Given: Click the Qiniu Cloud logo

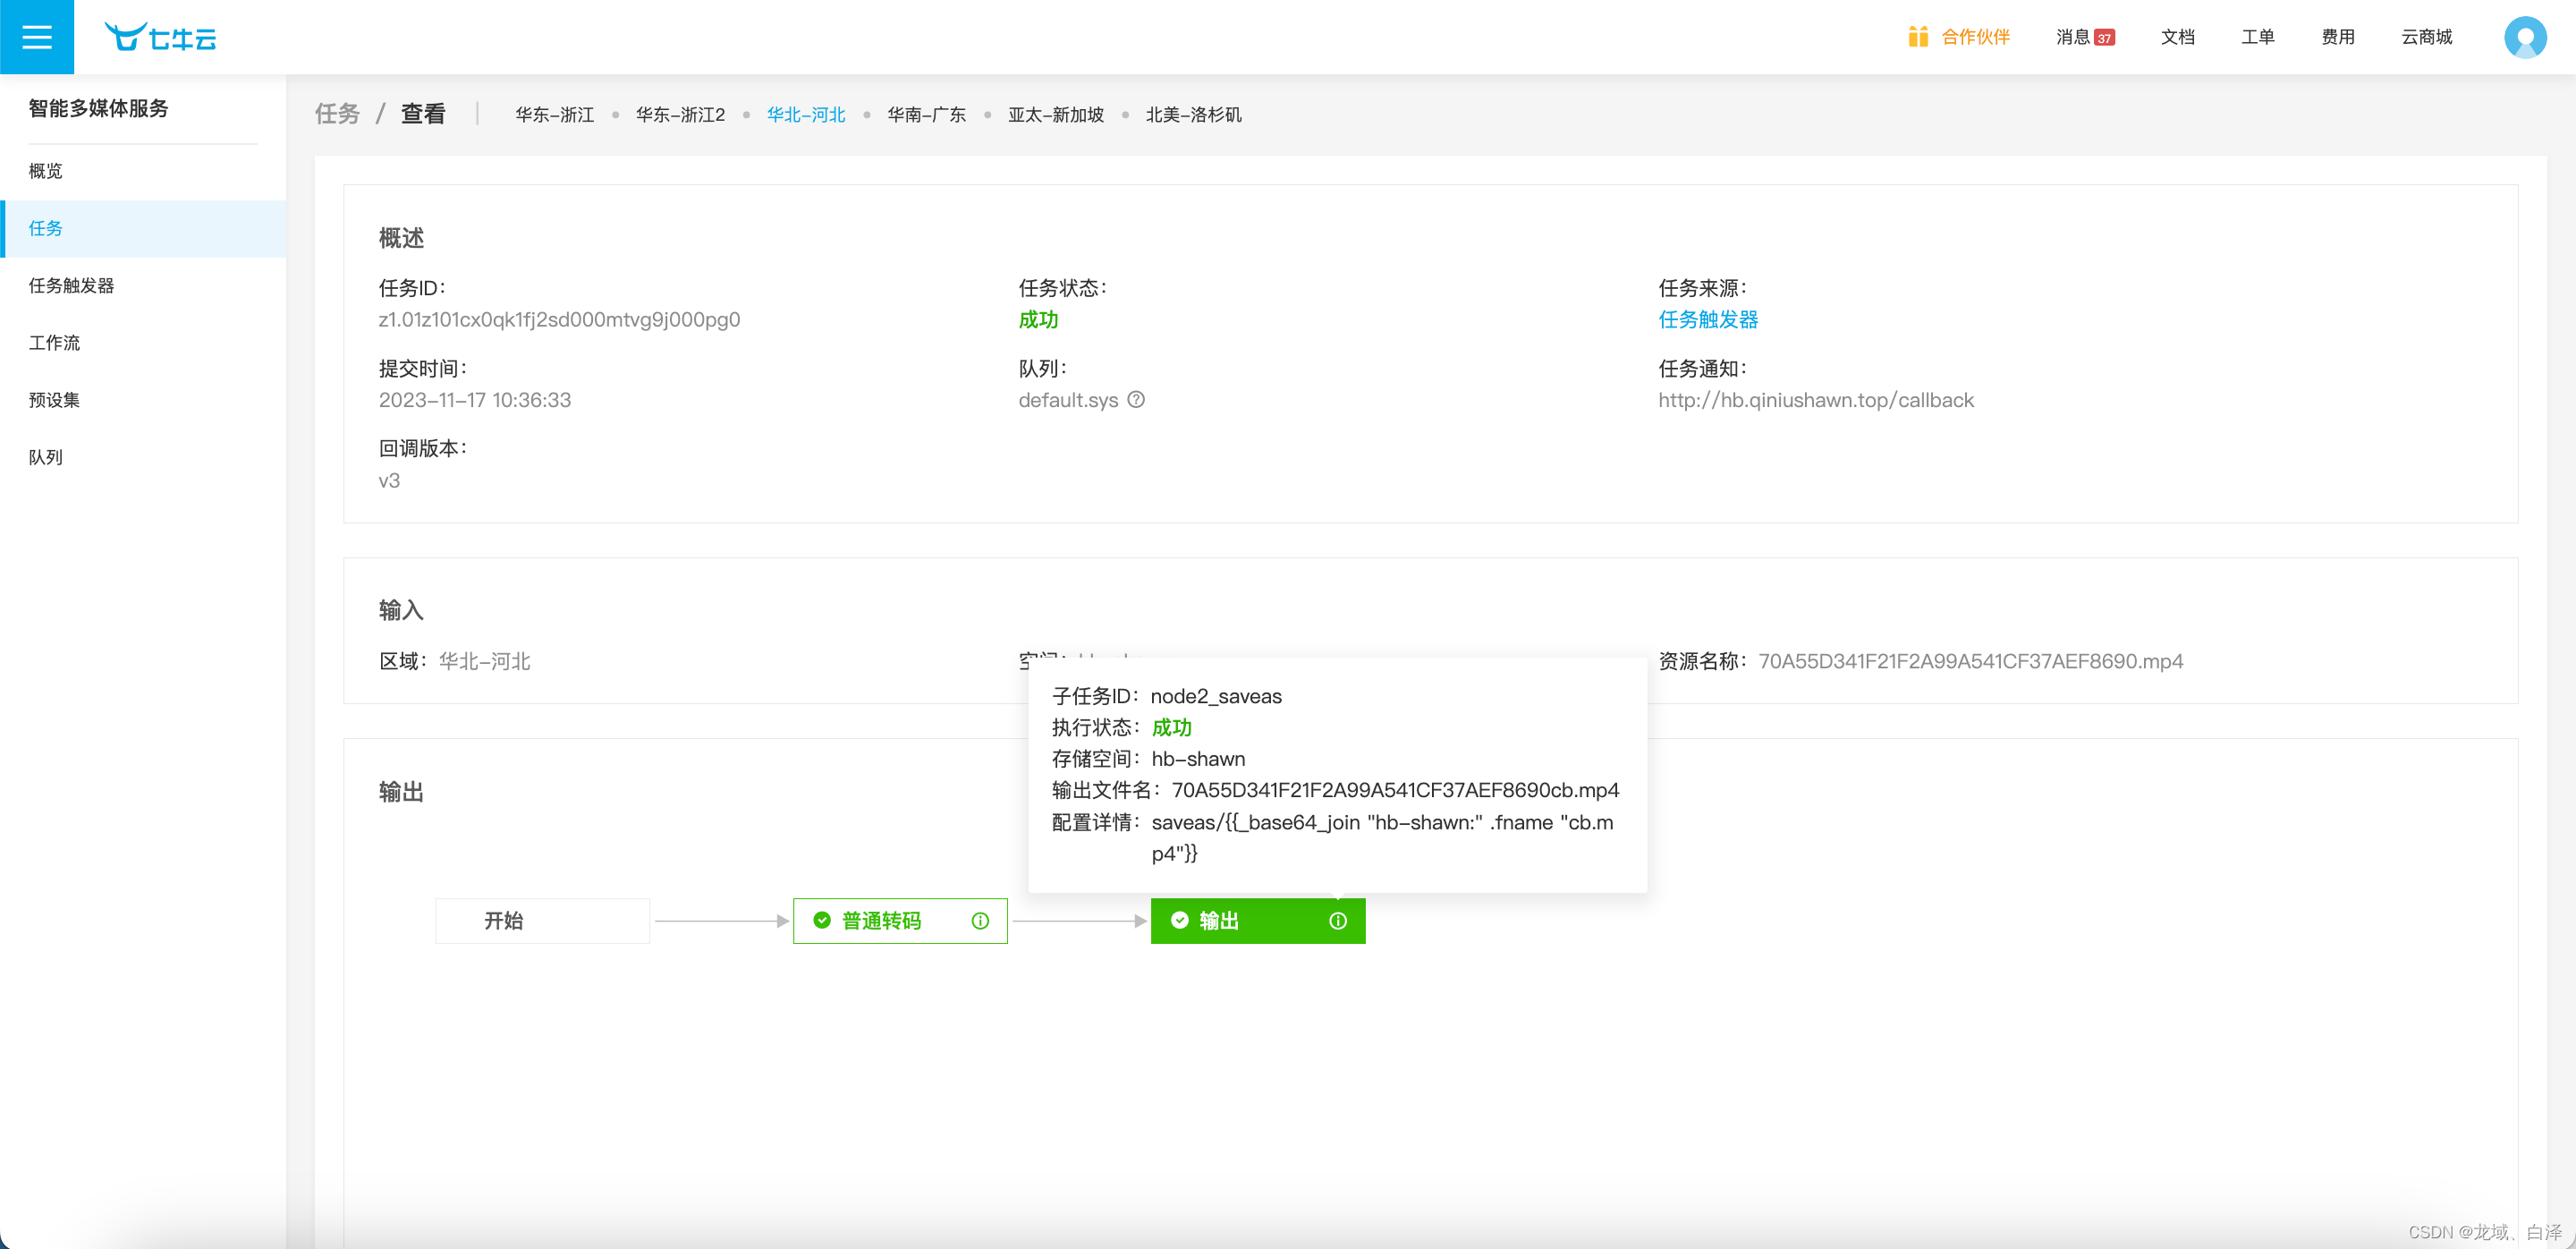Looking at the screenshot, I should (x=160, y=37).
